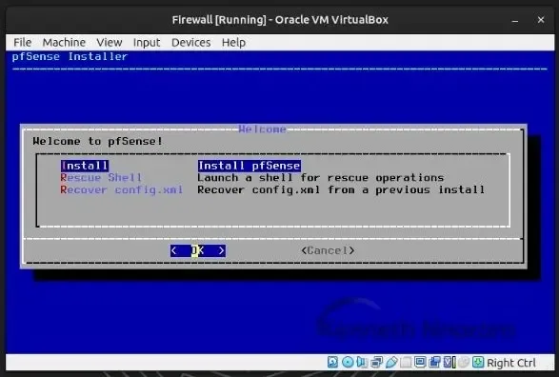Image resolution: width=559 pixels, height=377 pixels.
Task: Open the File menu
Action: (23, 43)
